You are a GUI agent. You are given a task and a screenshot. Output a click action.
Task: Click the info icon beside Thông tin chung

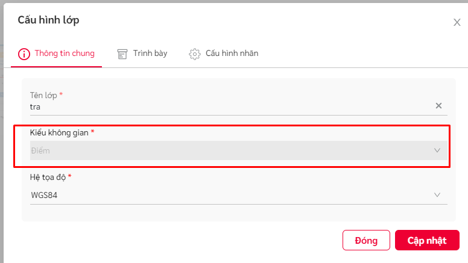[24, 54]
